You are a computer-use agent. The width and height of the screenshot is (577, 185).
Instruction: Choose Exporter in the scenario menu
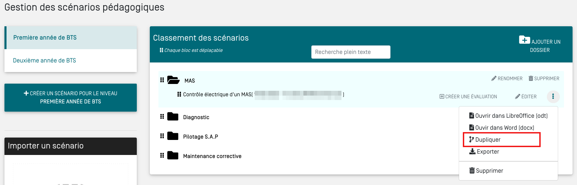click(x=488, y=152)
